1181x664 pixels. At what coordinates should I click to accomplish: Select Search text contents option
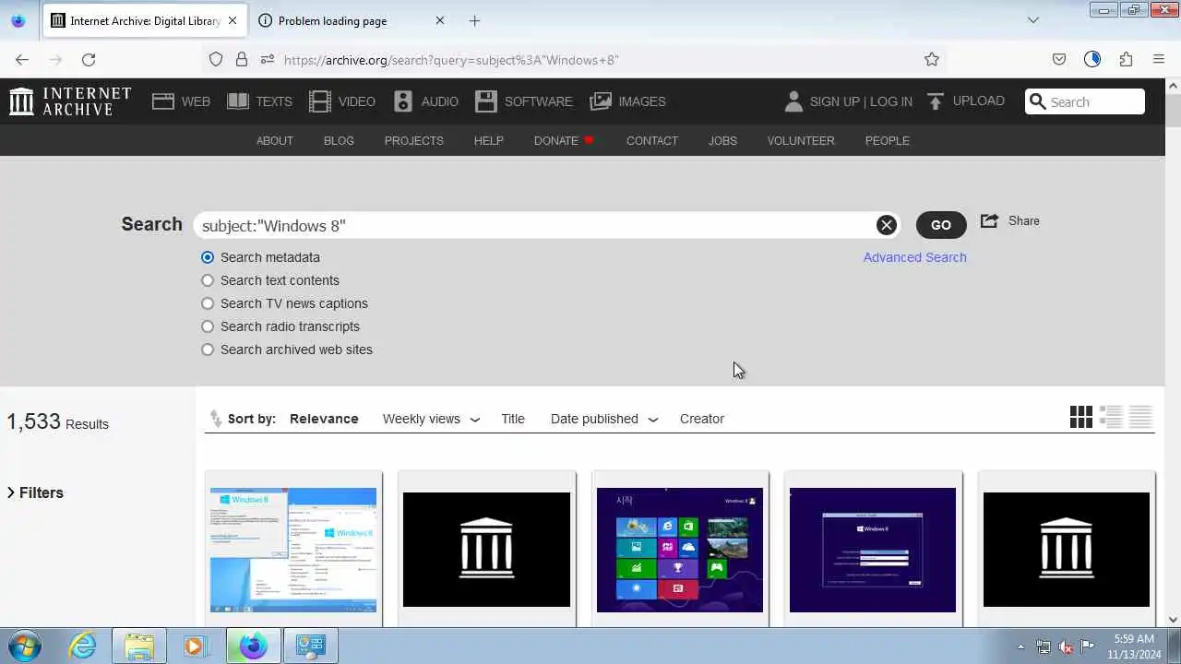tap(208, 280)
